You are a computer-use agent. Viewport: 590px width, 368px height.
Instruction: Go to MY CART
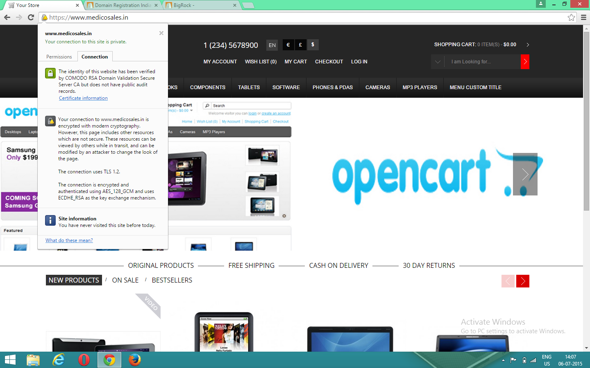click(296, 62)
